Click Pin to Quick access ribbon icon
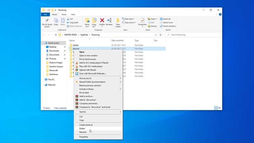The height and width of the screenshot is (143, 254). pos(47,23)
